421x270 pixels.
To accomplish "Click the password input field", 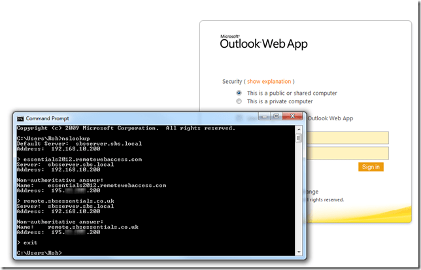I will pos(345,153).
